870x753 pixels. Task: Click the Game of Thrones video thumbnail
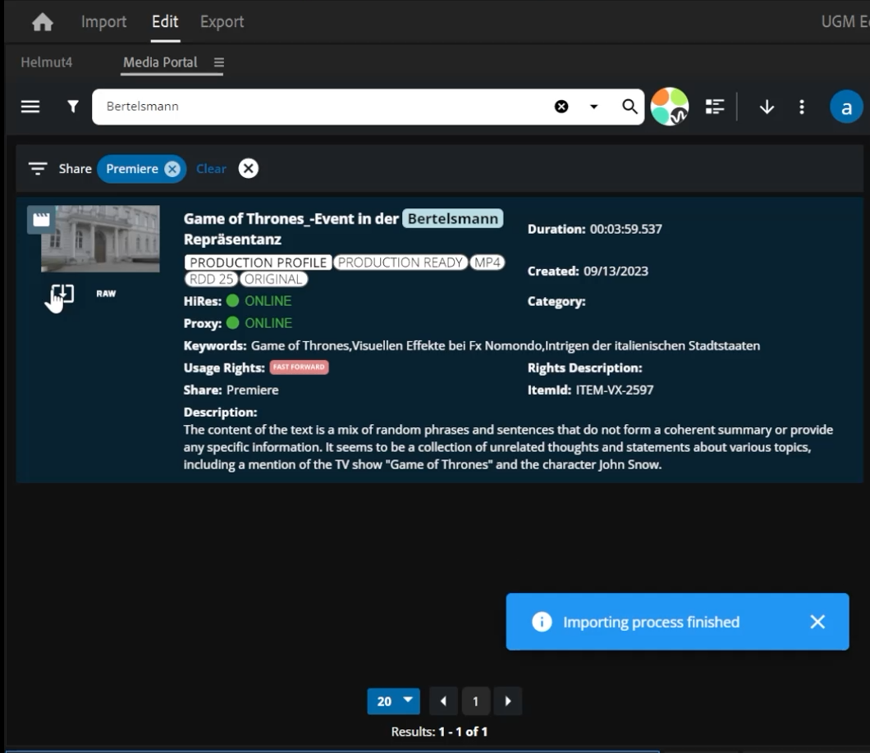coord(100,239)
